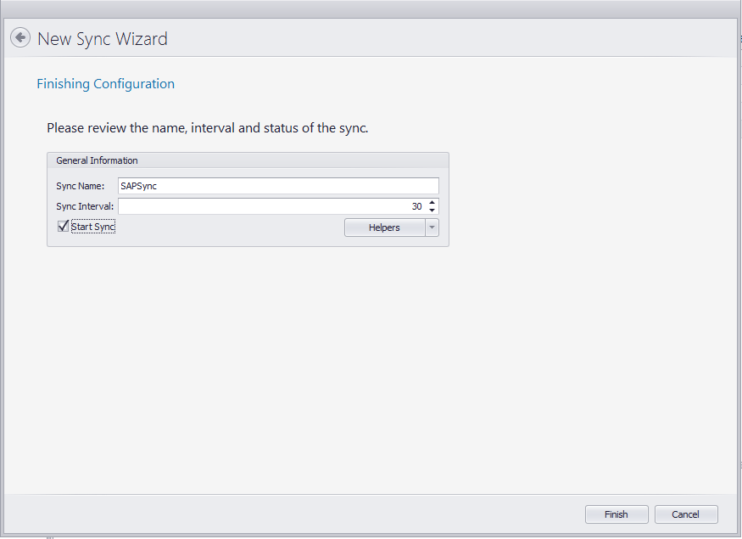Click the Finishing Configuration heading
742x539 pixels.
pyautogui.click(x=105, y=84)
